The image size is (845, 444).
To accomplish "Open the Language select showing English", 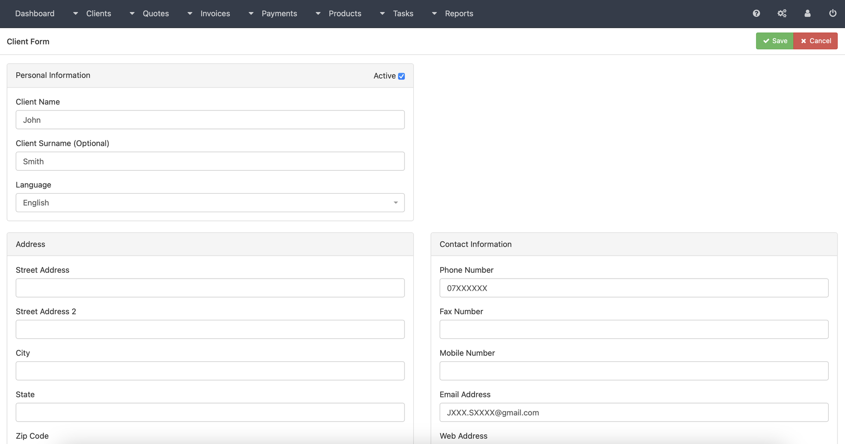I will click(x=210, y=203).
